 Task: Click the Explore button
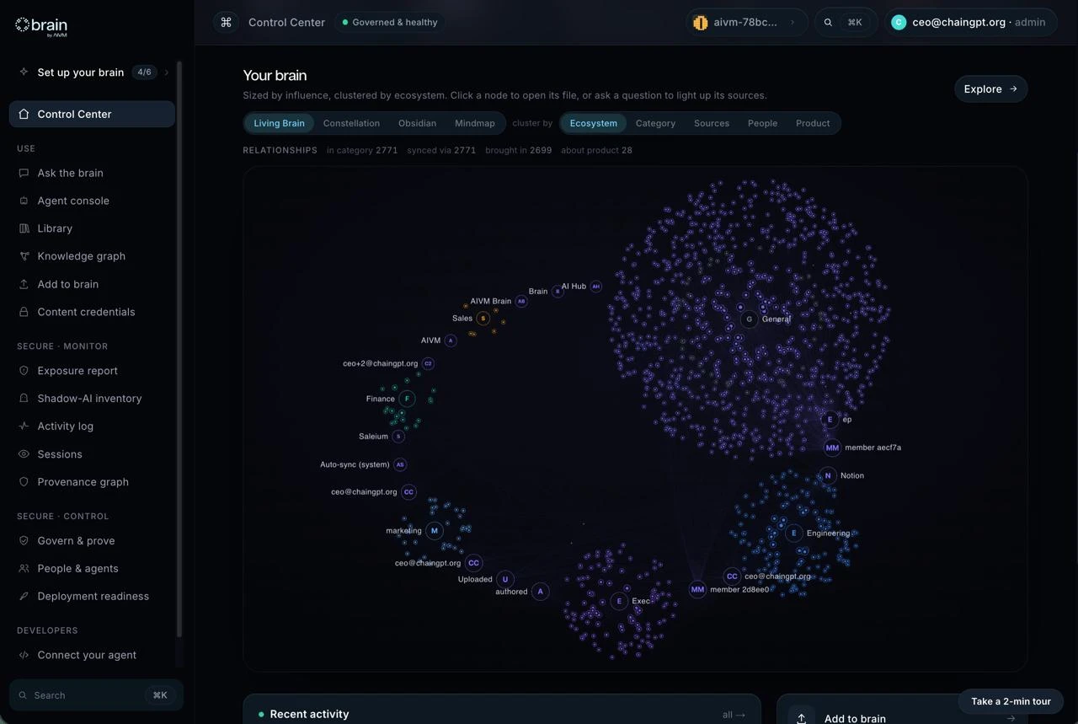tap(990, 88)
